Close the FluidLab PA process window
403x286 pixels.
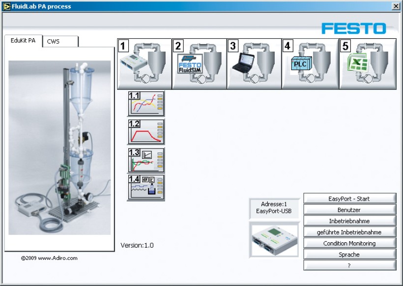[x=396, y=6]
